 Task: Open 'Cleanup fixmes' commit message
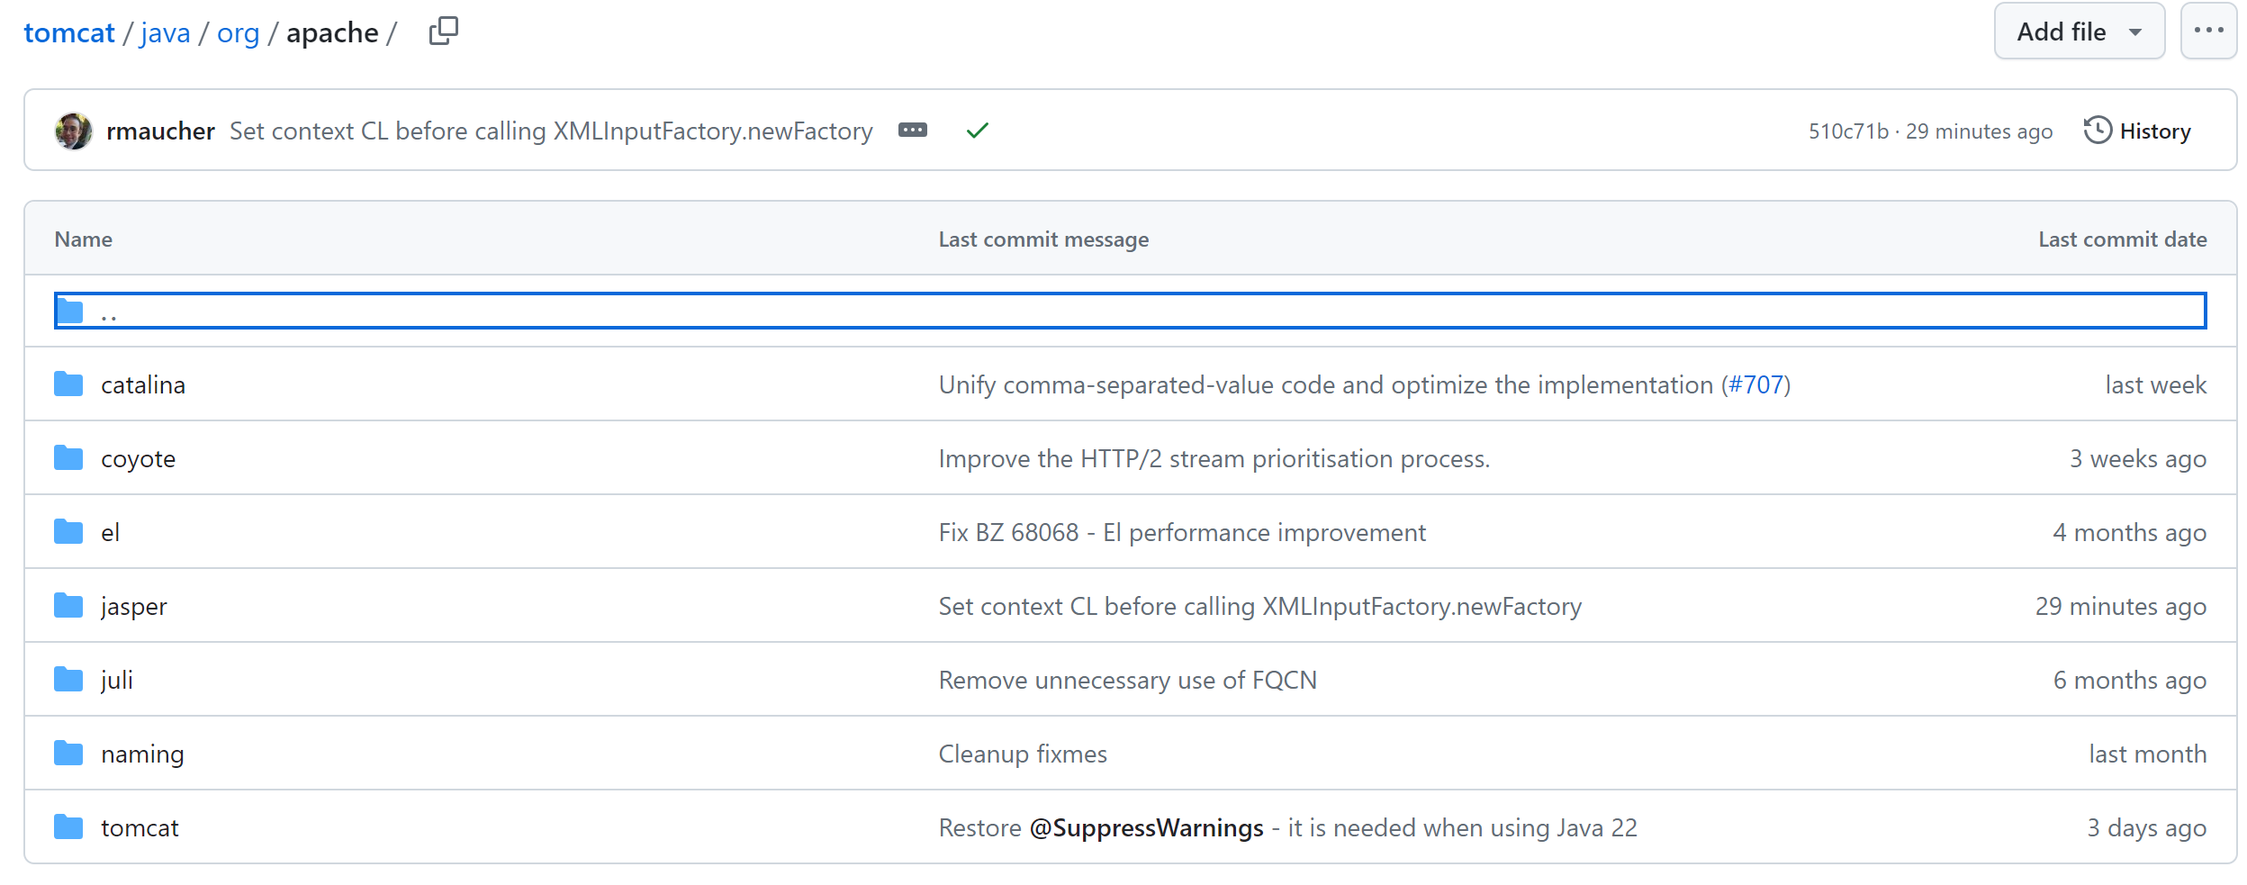pyautogui.click(x=1023, y=754)
